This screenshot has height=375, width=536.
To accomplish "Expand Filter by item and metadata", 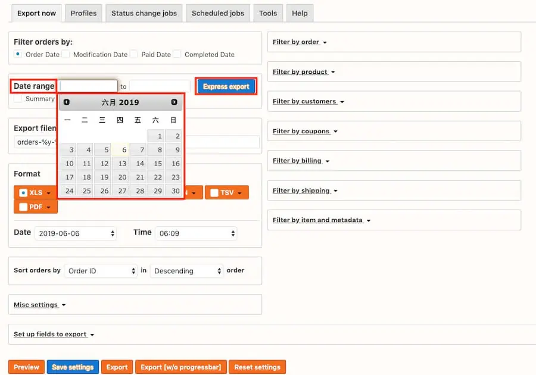I will point(322,220).
